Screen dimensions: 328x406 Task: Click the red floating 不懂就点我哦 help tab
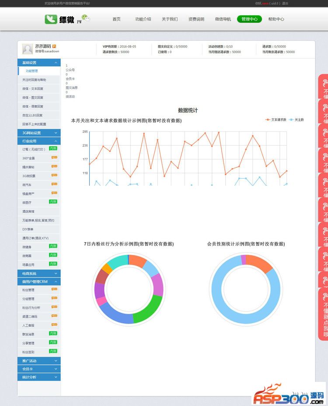(x=323, y=314)
